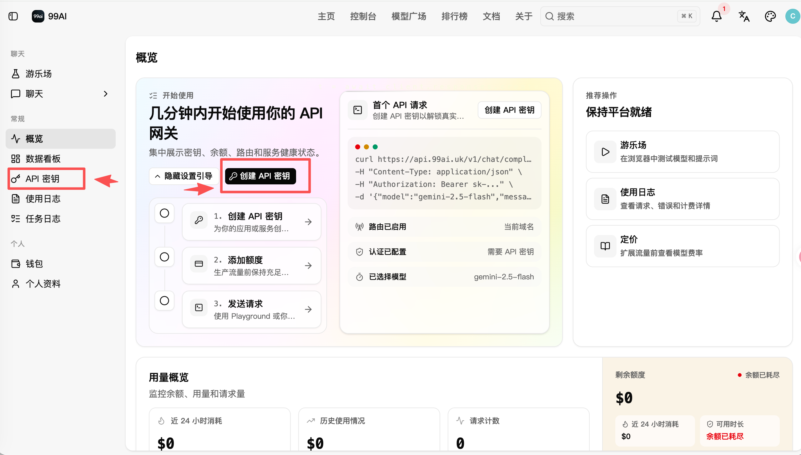The image size is (801, 455).
Task: Select 概览 in sidebar
Action: (61, 139)
